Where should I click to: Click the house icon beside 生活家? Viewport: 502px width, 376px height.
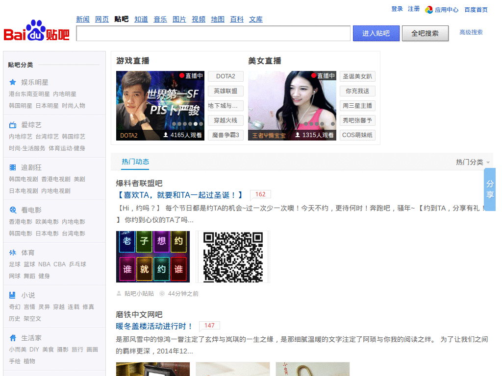tap(13, 338)
